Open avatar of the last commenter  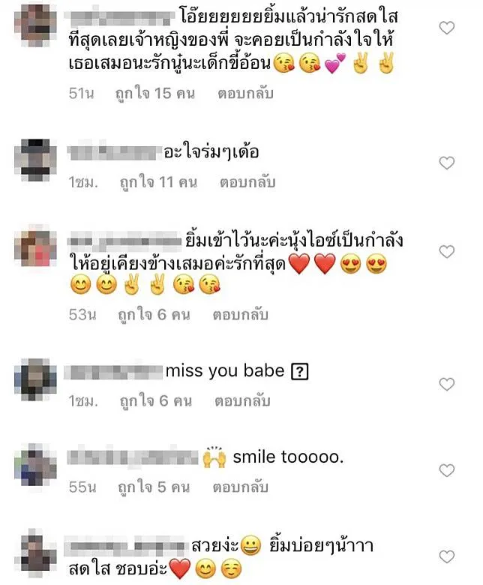click(x=35, y=551)
